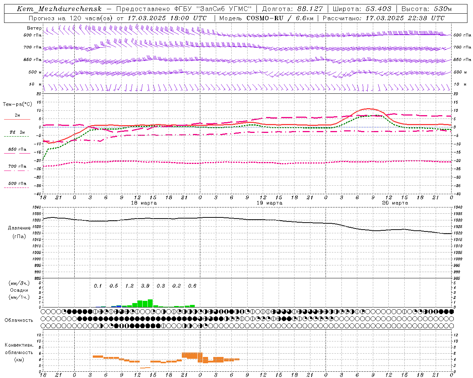473x378 pixels.
Task: Click the Конвективн. convective cloud label
Action: coord(19,345)
